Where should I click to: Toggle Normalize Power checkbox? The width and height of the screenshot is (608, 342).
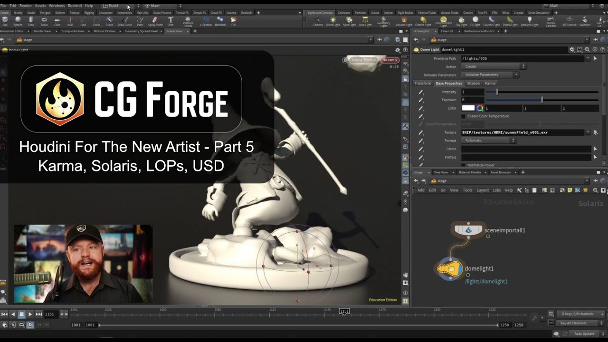click(x=464, y=165)
